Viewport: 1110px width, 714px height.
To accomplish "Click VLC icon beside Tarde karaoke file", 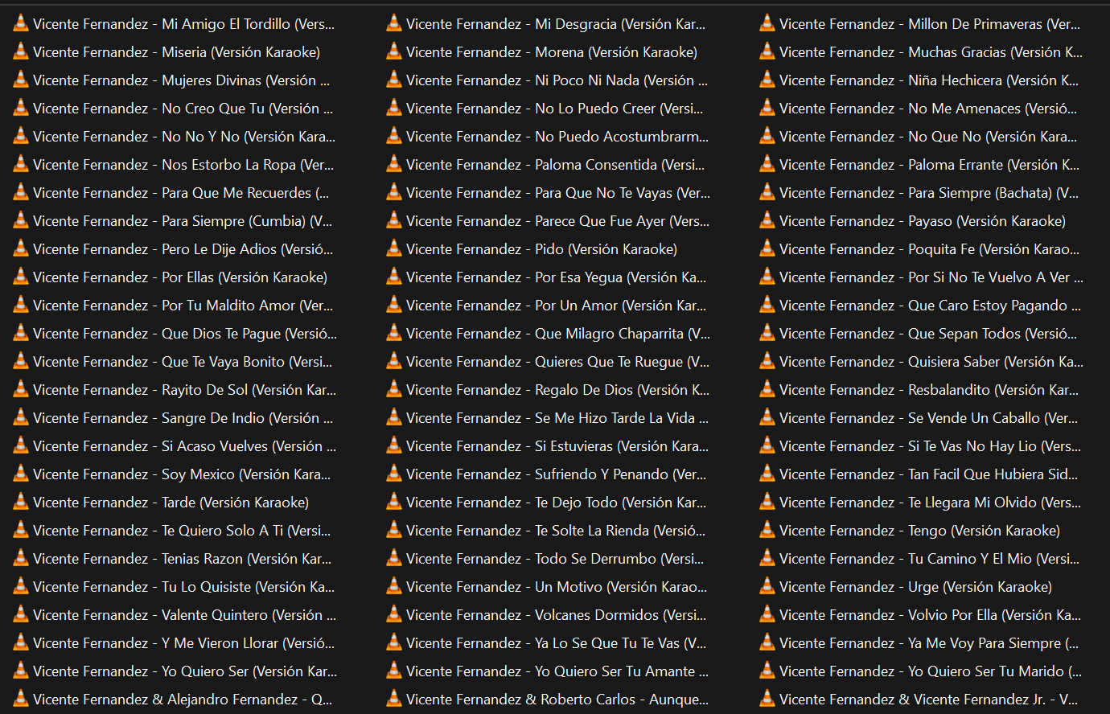I will coord(21,503).
